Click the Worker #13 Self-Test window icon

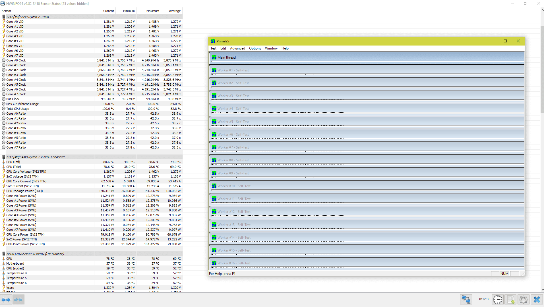(x=214, y=225)
